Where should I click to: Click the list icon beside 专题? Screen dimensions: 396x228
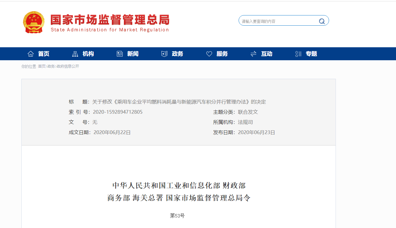coord(298,54)
